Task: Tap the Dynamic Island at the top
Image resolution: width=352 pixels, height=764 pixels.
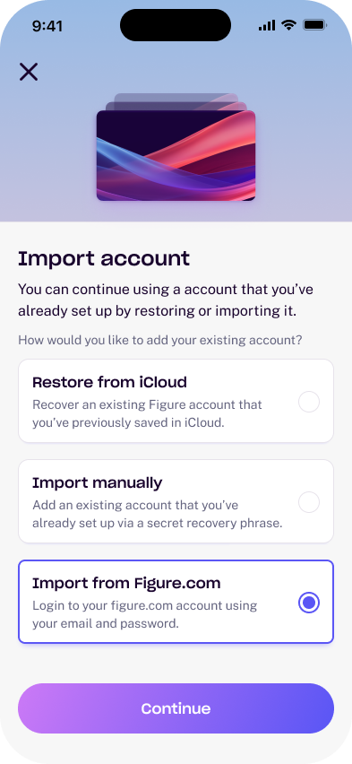Action: 176,25
